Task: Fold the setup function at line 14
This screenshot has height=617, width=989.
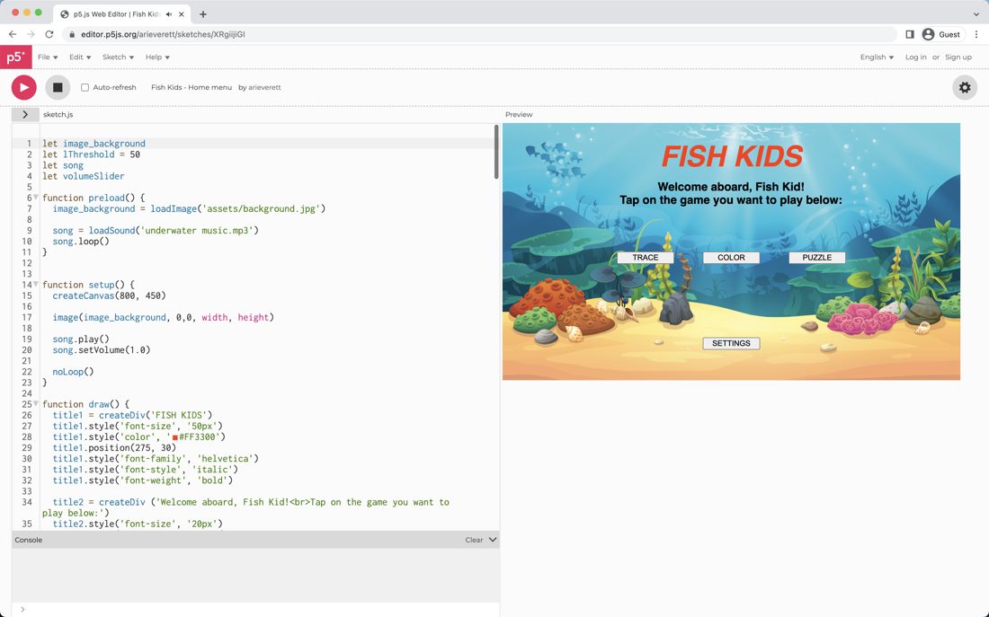Action: [36, 284]
